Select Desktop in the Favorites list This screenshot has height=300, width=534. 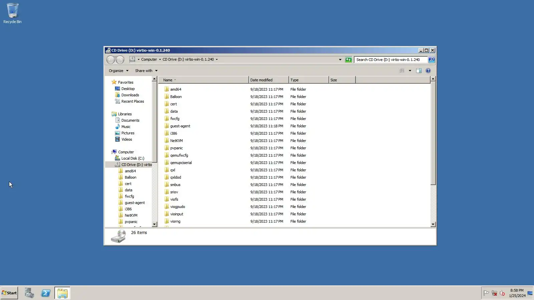coord(128,89)
